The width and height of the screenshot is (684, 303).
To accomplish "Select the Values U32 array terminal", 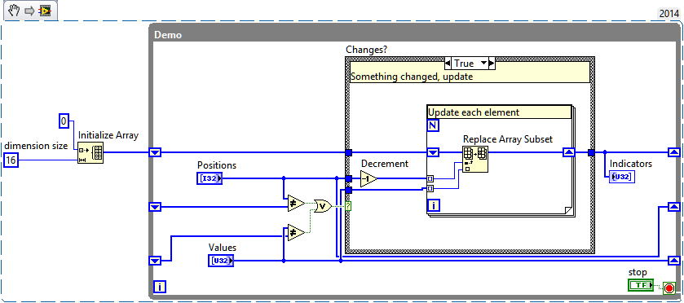I will [221, 261].
